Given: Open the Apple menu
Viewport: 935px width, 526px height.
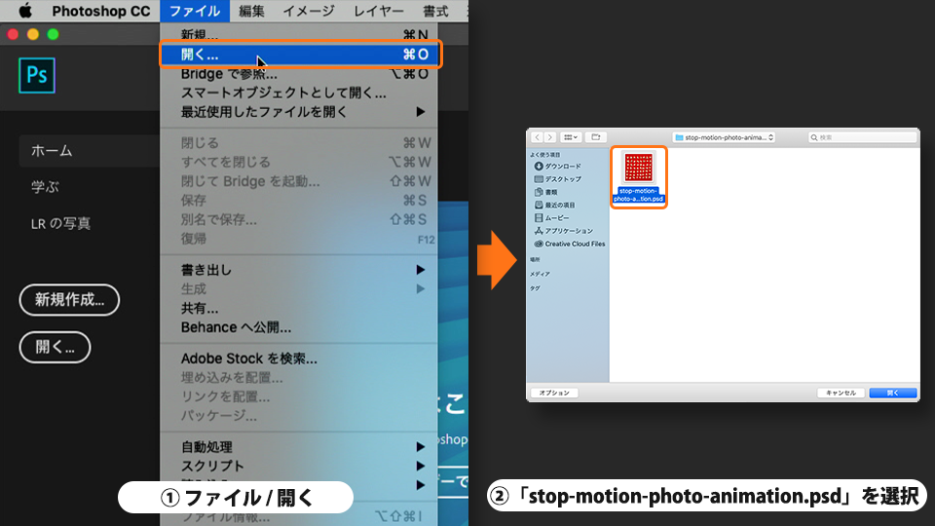Looking at the screenshot, I should click(x=25, y=11).
